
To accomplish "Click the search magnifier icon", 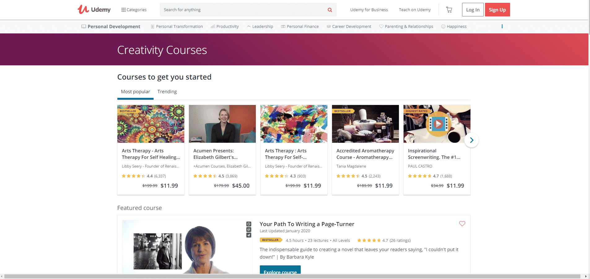I will [x=330, y=10].
